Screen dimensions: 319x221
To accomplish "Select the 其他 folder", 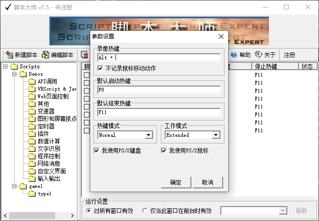I will tap(39, 104).
